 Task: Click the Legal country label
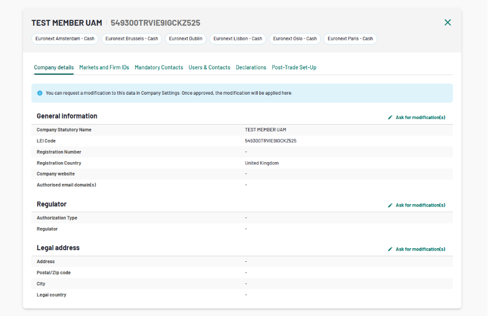(51, 295)
